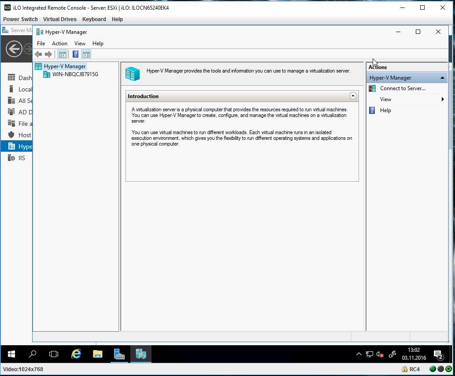This screenshot has height=376, width=455.
Task: Click the taskbar search icon
Action: (33, 354)
